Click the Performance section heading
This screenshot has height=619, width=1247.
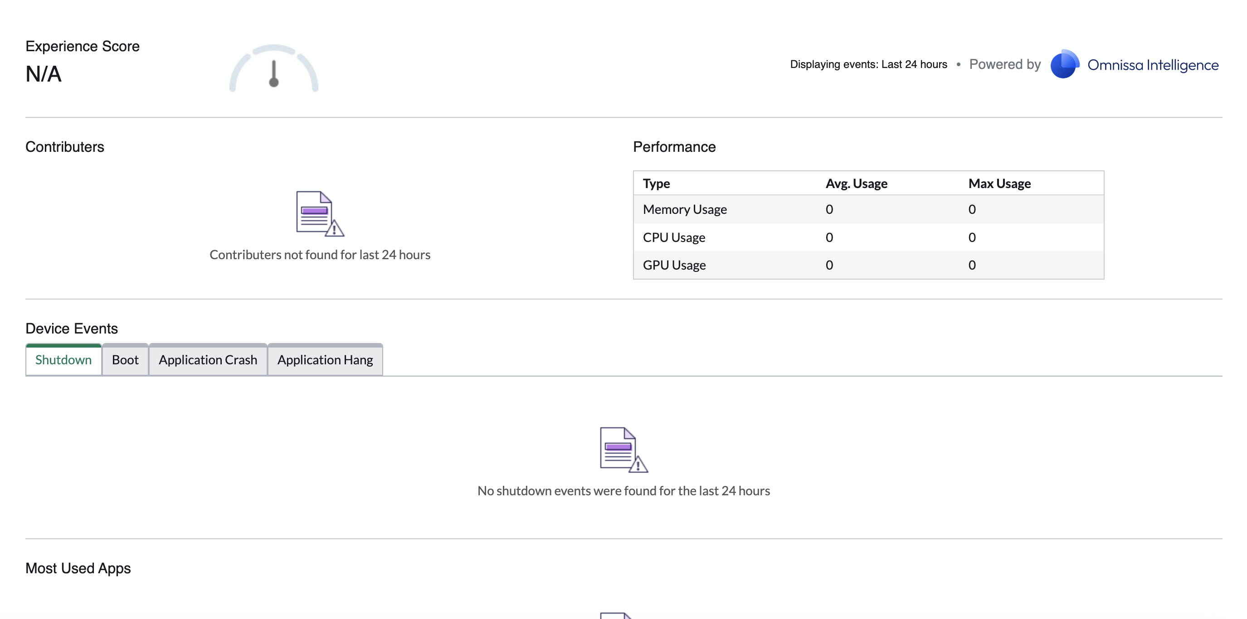[674, 147]
